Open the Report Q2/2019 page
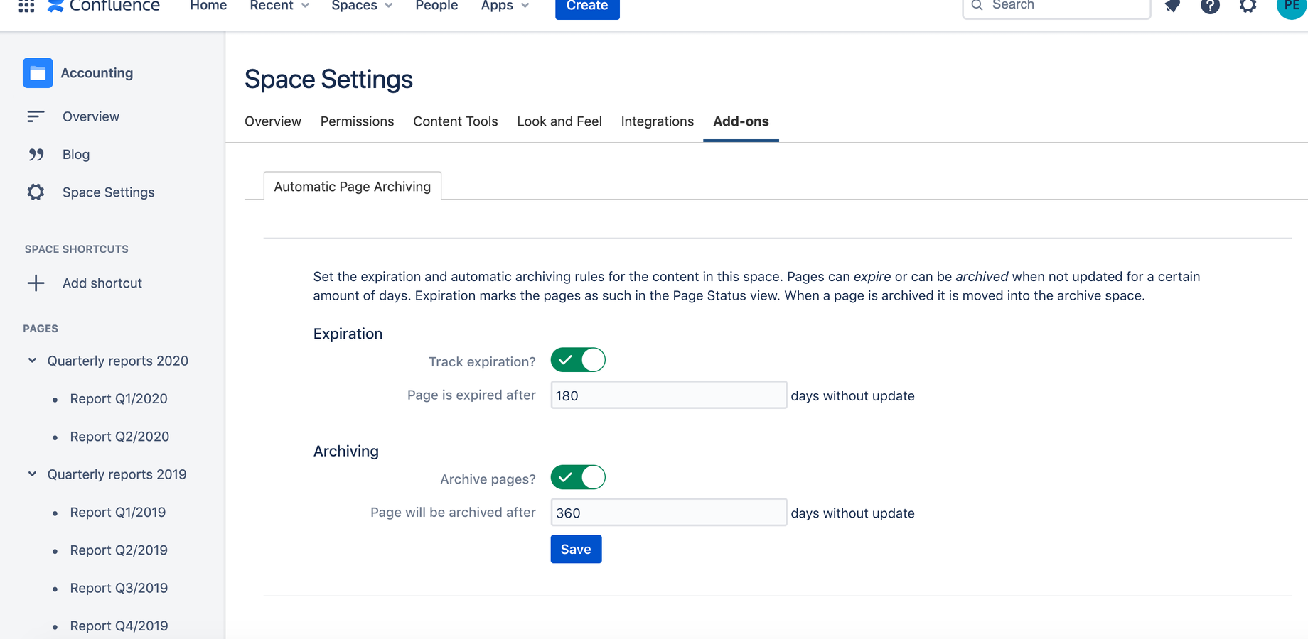This screenshot has width=1308, height=639. (x=119, y=550)
